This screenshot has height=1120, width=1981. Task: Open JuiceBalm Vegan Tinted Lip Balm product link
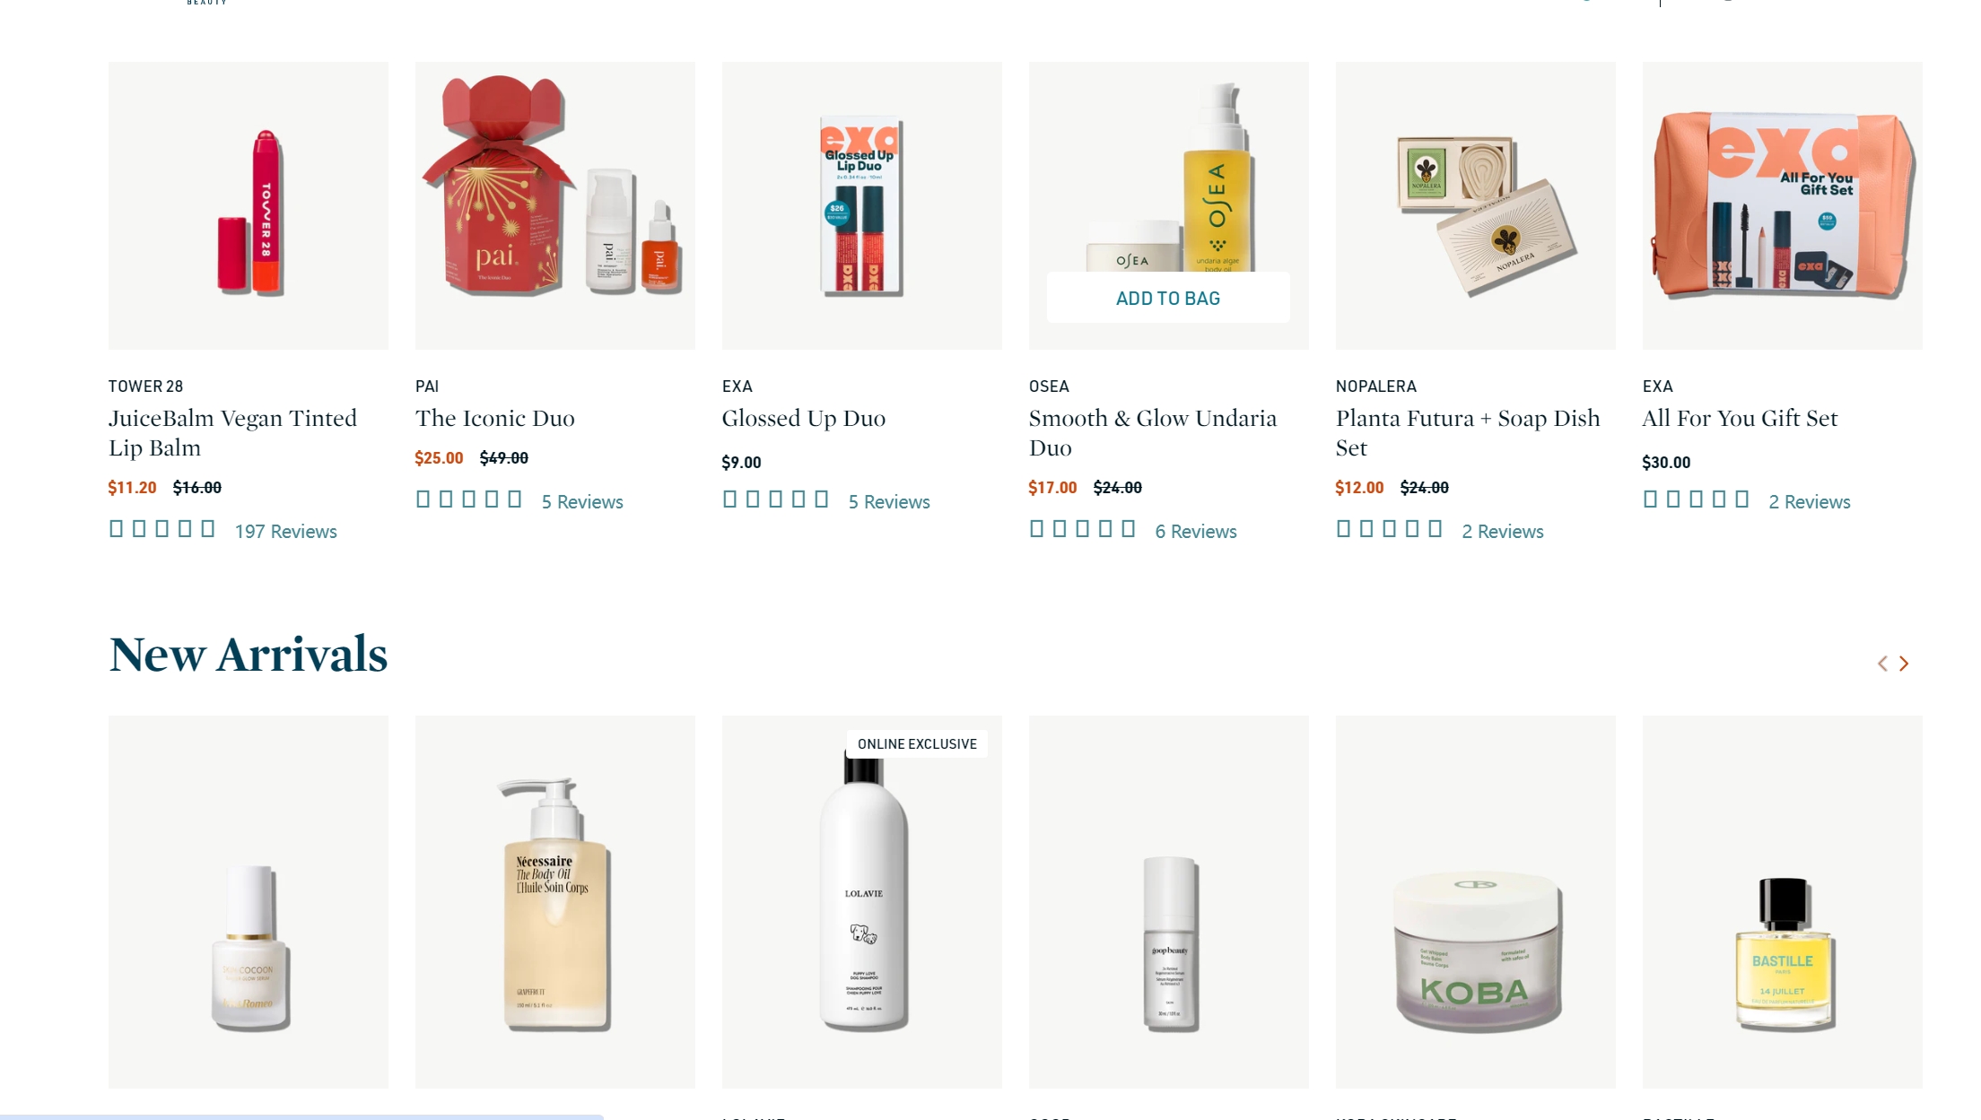click(x=232, y=432)
